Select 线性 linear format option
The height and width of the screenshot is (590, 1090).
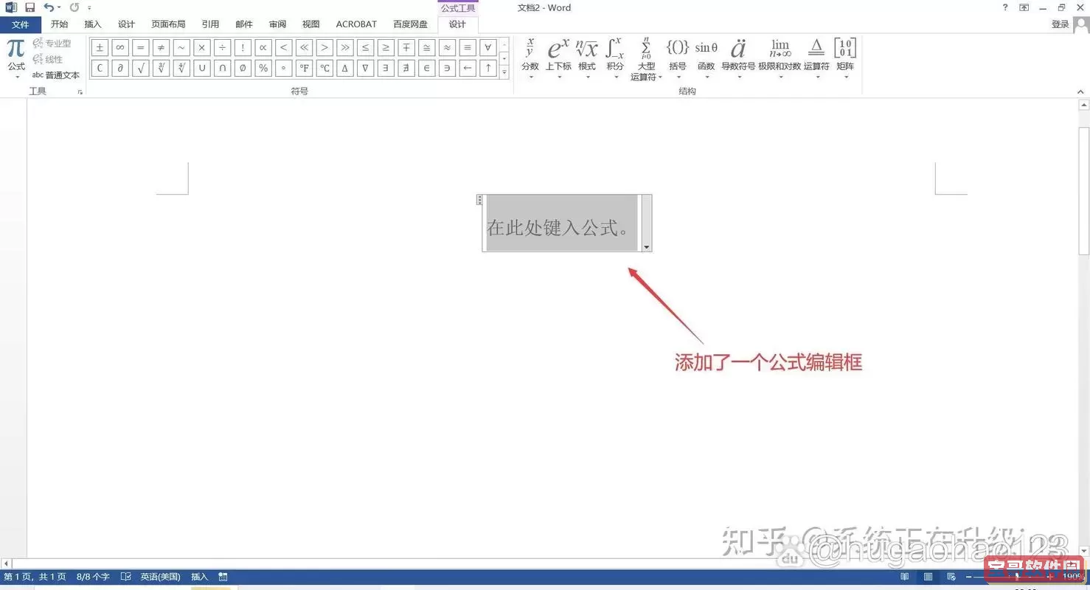(x=48, y=59)
